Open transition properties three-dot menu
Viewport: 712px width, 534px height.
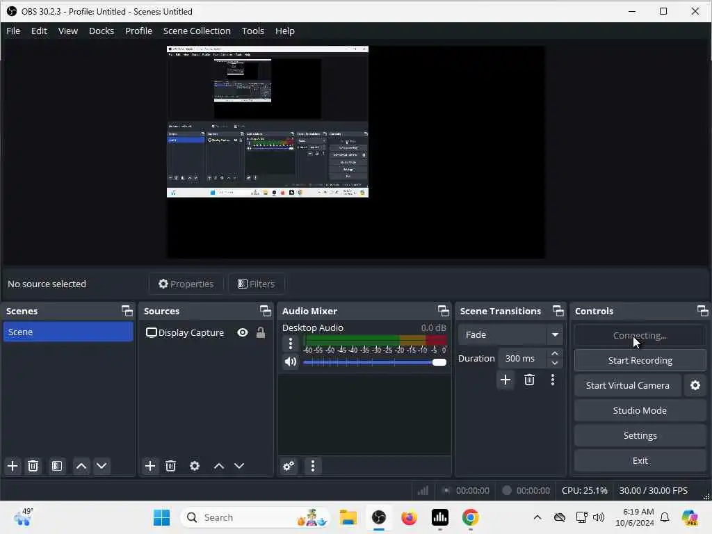coord(553,380)
